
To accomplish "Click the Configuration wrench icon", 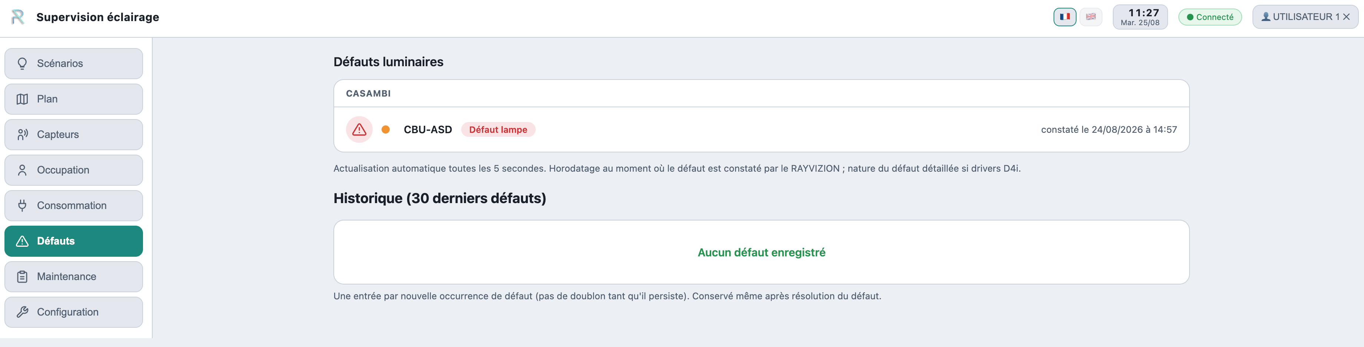I will click(x=22, y=312).
